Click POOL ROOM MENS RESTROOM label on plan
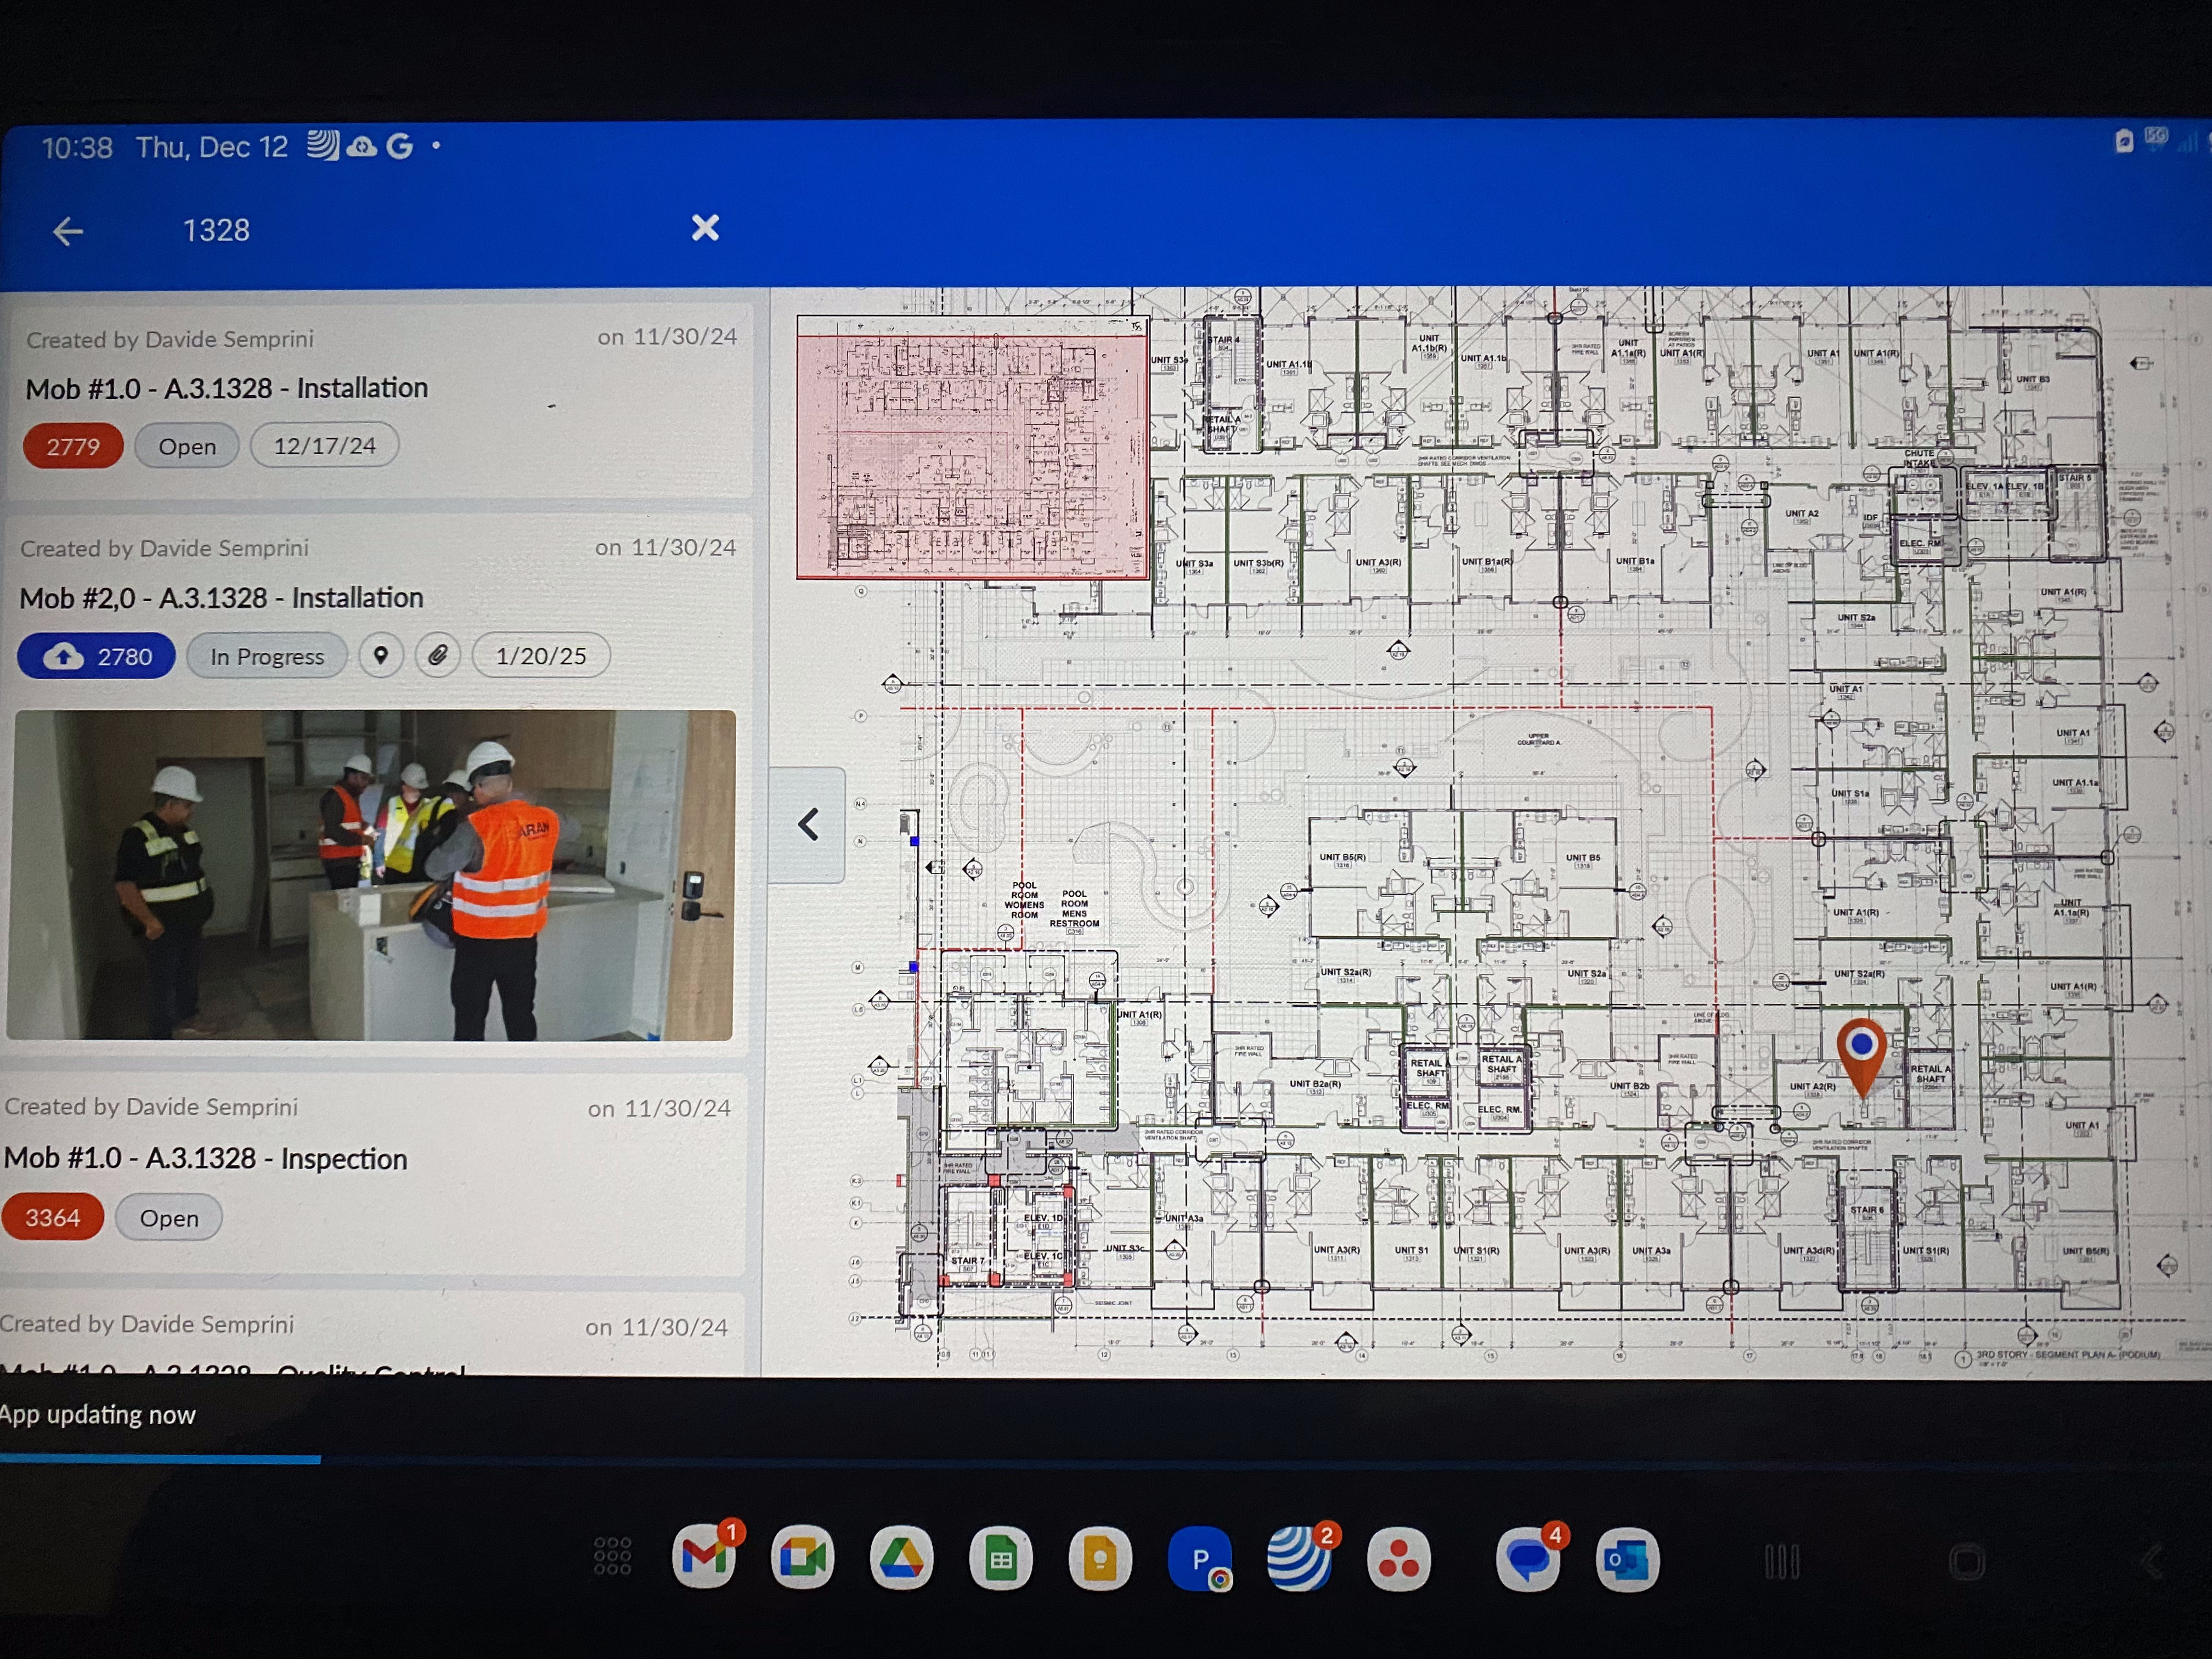The image size is (2212, 1659). click(1074, 909)
